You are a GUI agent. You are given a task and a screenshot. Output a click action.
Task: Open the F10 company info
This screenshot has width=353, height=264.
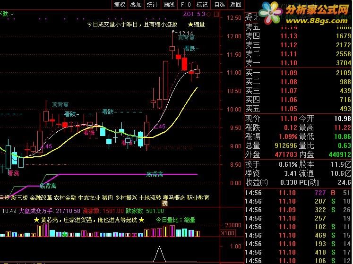click(x=186, y=5)
